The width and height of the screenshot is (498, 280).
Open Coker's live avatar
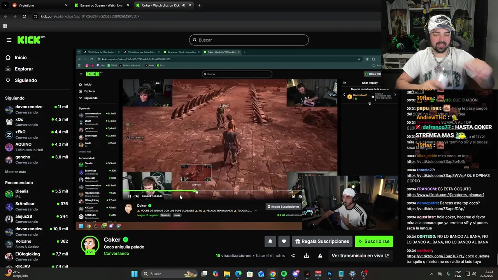pos(90,245)
